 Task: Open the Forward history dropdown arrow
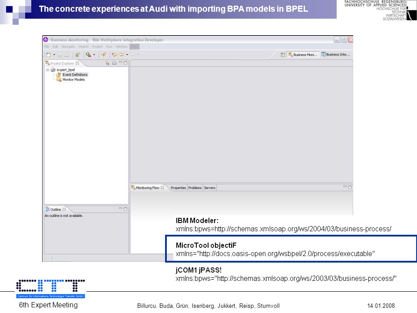click(x=138, y=55)
